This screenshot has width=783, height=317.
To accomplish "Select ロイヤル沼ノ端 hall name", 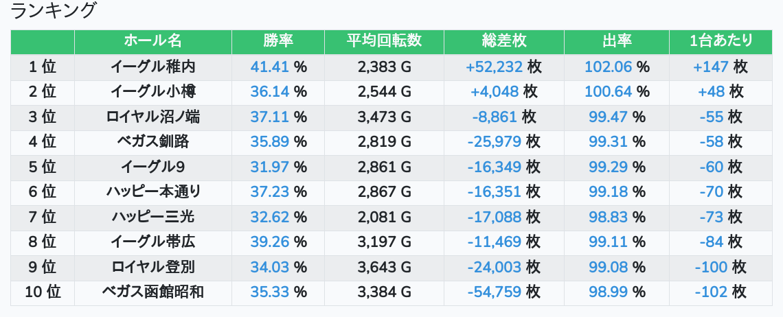I will click(x=152, y=117).
